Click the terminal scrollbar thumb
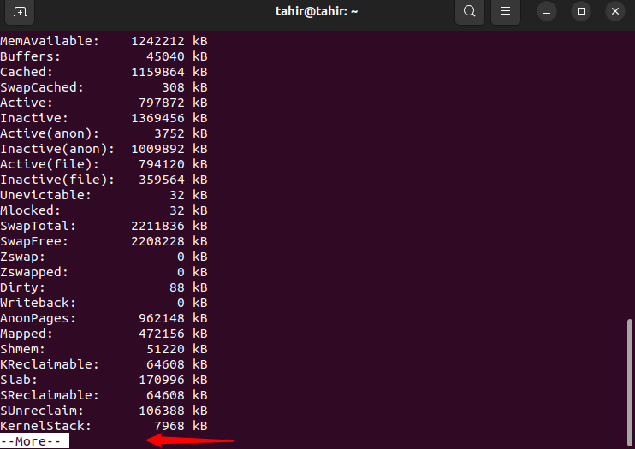 pos(629,381)
